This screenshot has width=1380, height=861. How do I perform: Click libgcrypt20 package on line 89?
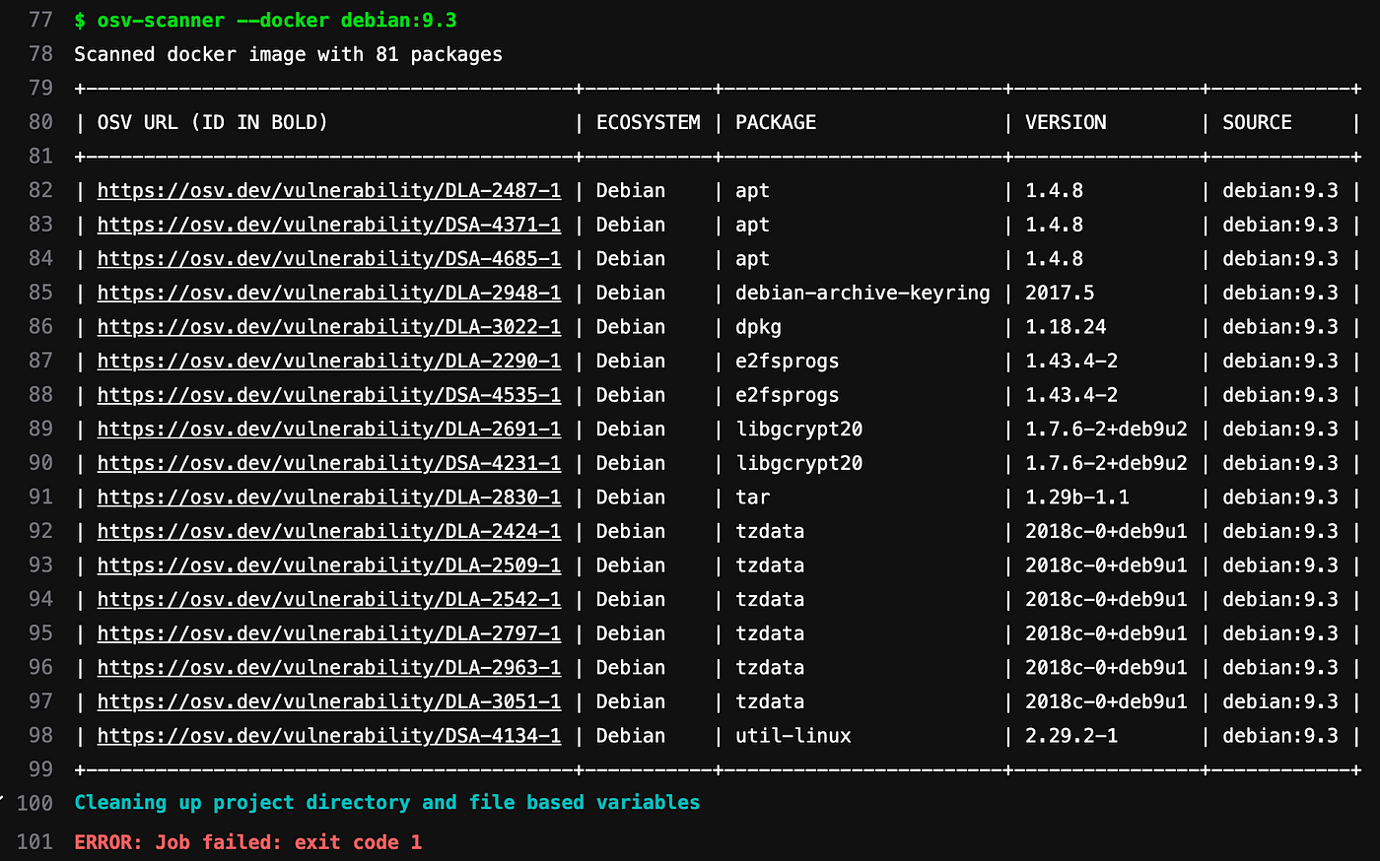[x=799, y=429]
